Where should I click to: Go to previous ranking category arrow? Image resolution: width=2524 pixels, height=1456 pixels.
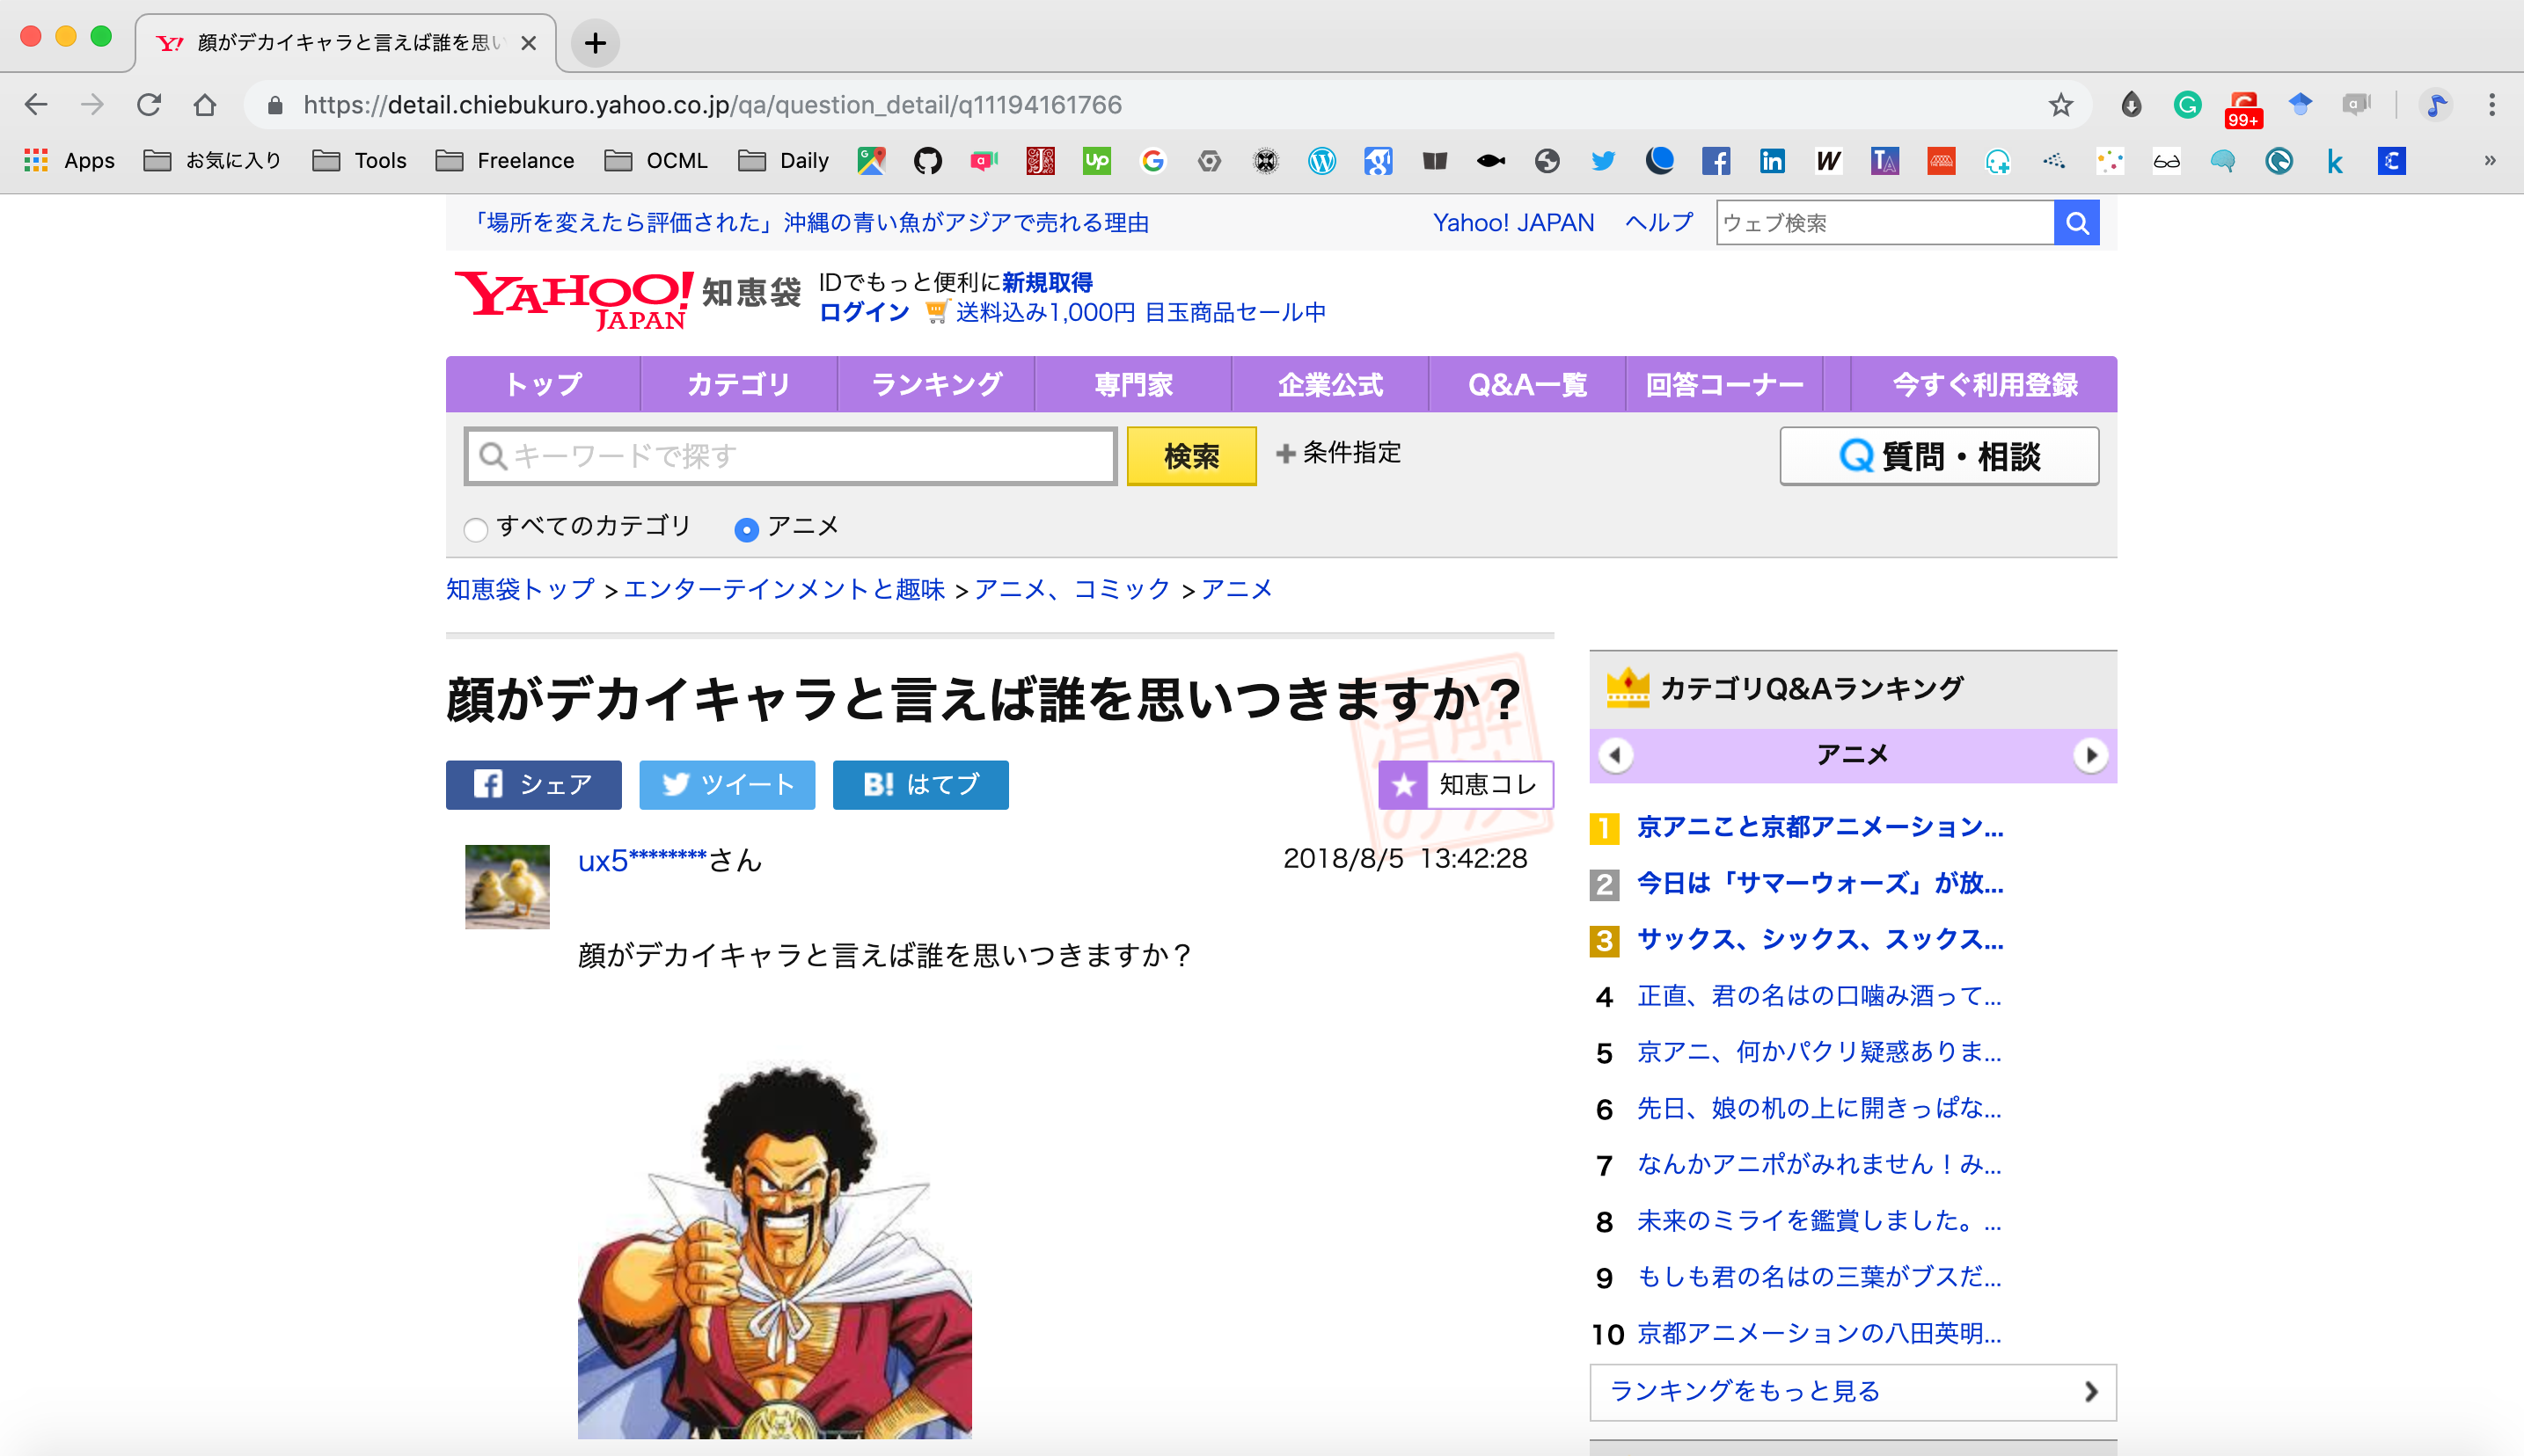tap(1615, 755)
